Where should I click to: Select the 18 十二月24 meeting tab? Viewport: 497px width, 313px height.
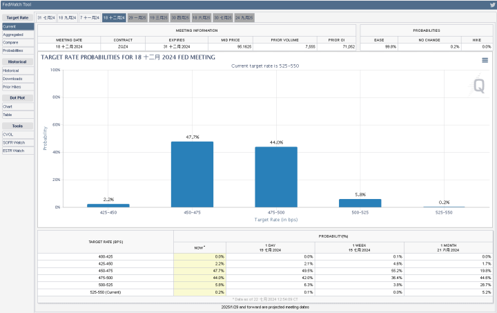click(x=114, y=18)
